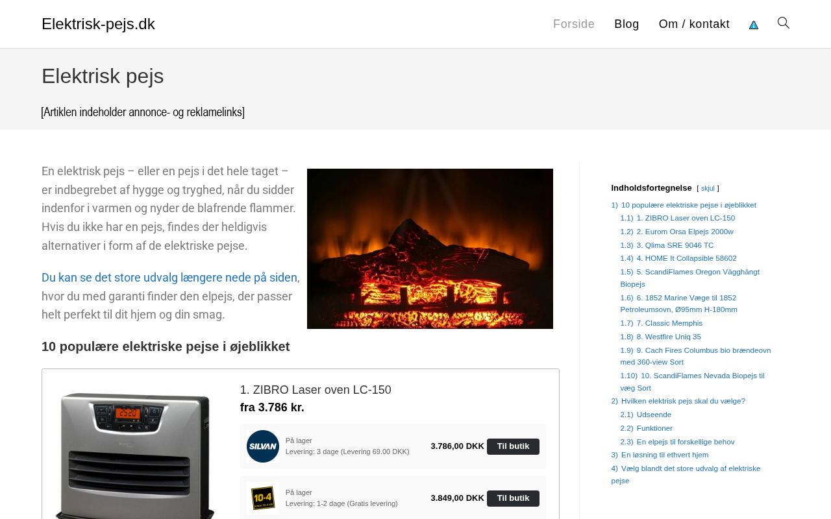Click Til butik for the Silvan offer
This screenshot has width=831, height=519.
point(513,446)
